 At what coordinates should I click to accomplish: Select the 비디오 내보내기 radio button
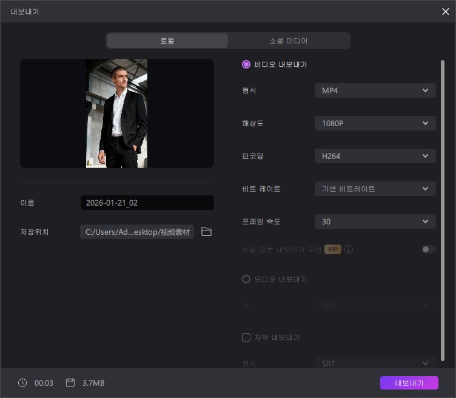coord(246,64)
